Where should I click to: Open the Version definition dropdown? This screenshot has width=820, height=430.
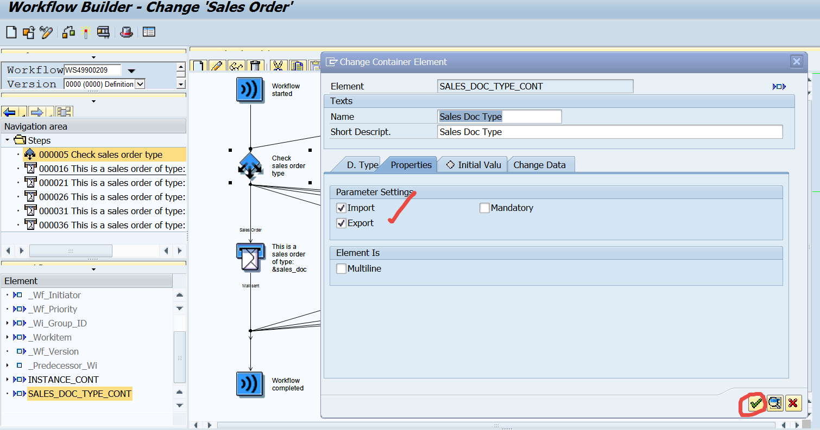pos(140,83)
